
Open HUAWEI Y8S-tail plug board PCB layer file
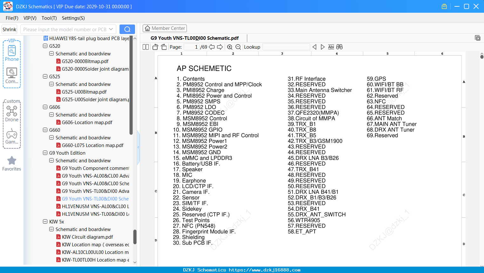click(x=86, y=38)
